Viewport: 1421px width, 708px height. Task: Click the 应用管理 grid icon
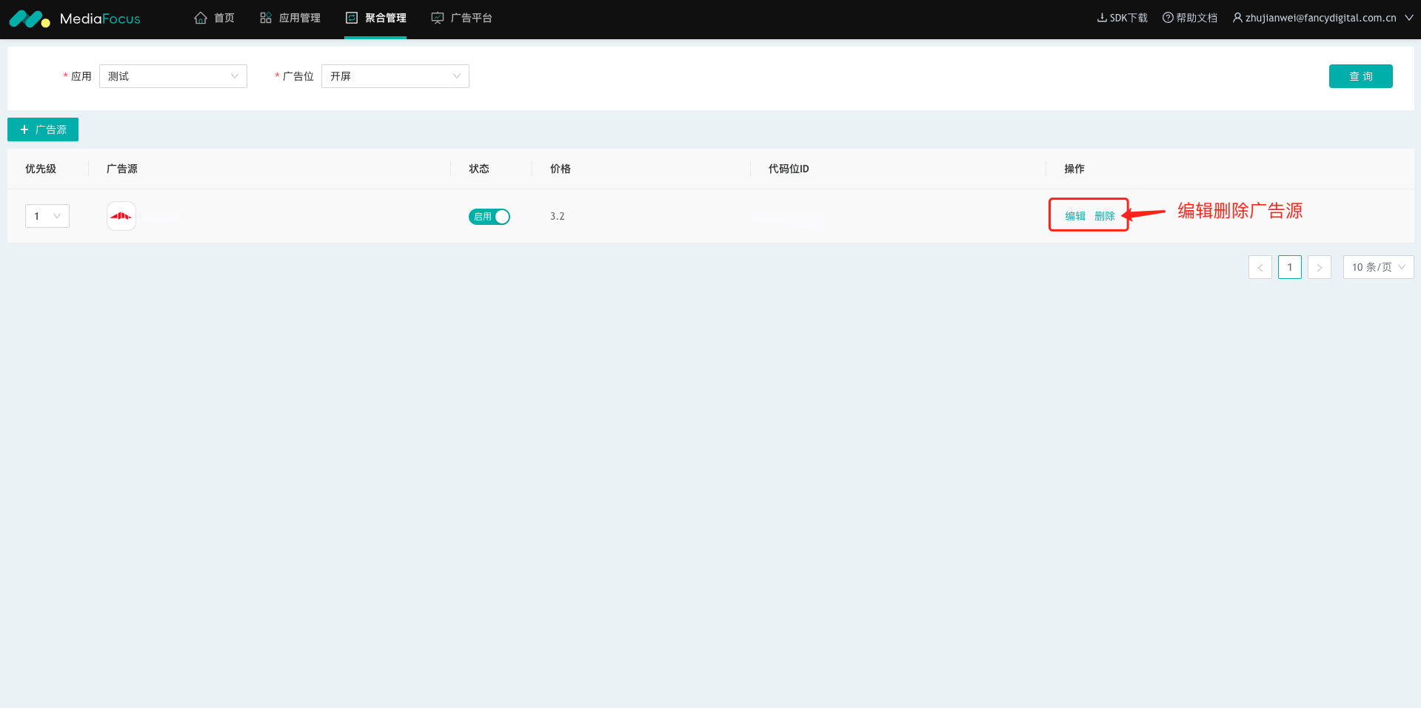266,18
